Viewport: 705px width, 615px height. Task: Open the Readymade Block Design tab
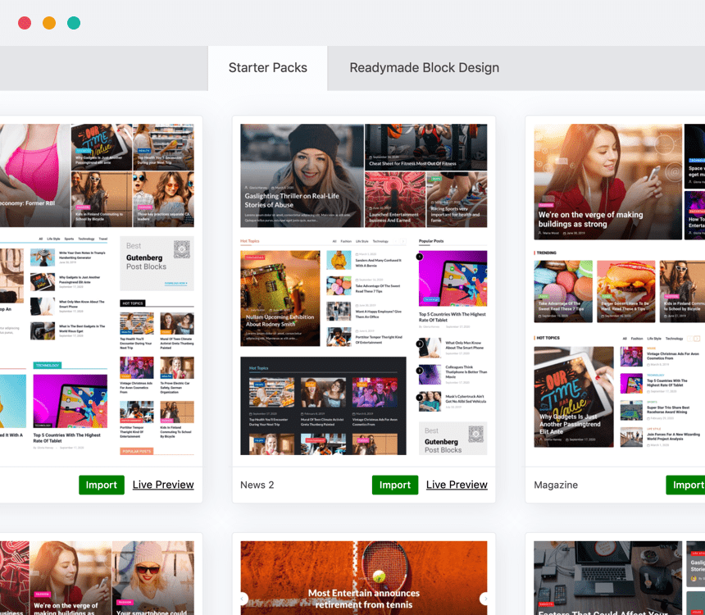point(424,68)
